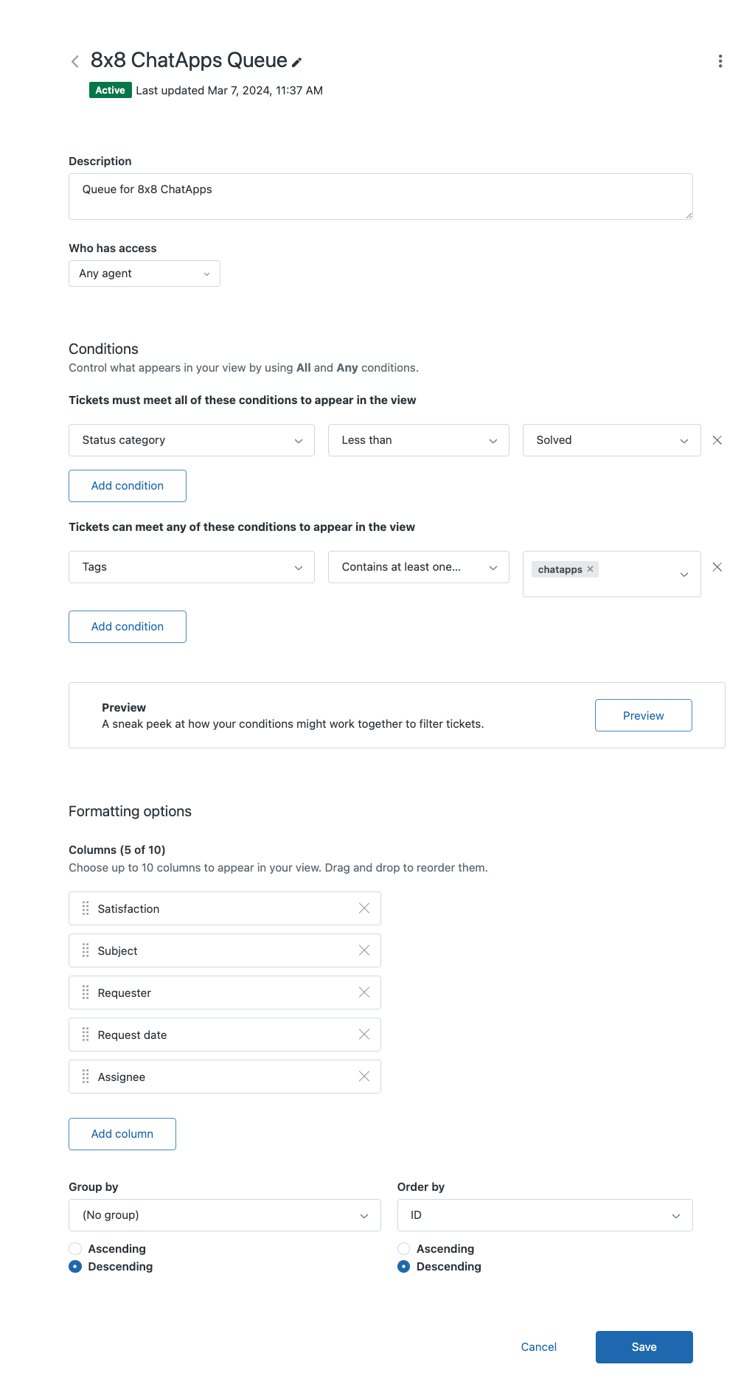
Task: Remove the Tags condition row
Action: tap(717, 567)
